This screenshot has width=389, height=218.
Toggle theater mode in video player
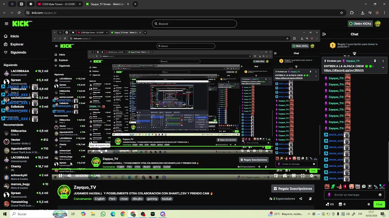coord(294,176)
